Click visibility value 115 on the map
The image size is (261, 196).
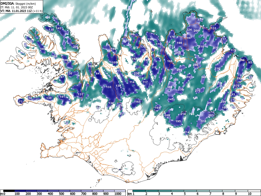click(233, 50)
